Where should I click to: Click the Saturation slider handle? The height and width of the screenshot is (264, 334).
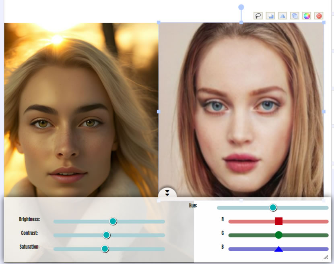pyautogui.click(x=105, y=249)
